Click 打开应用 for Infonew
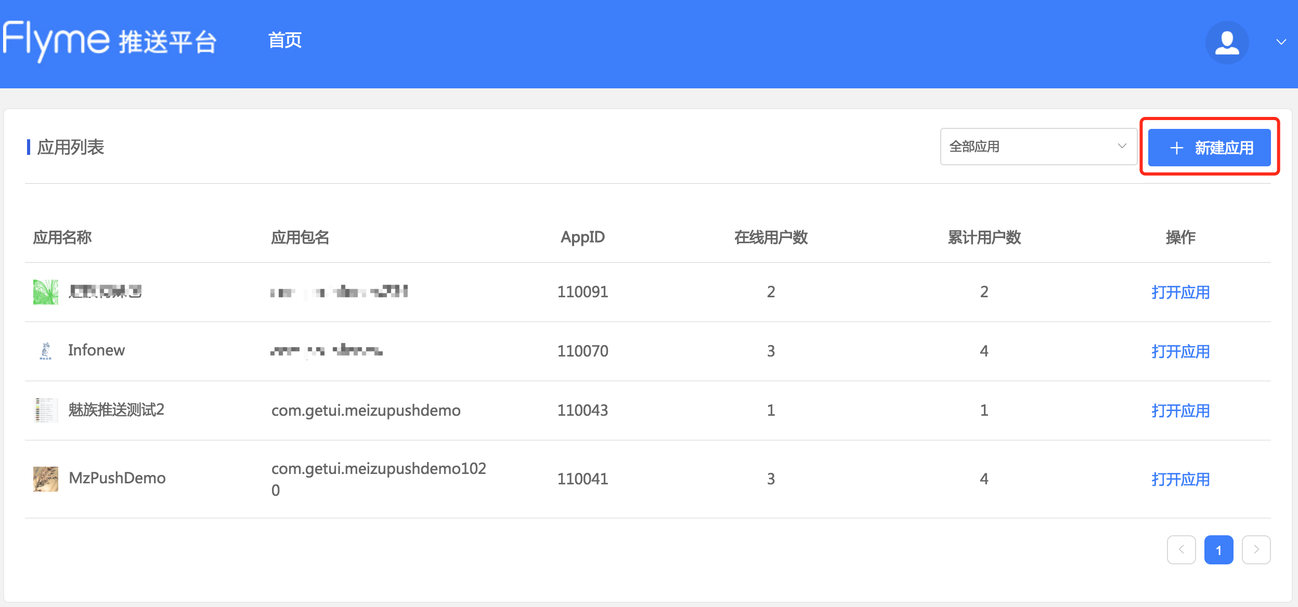This screenshot has width=1298, height=607. (1180, 351)
